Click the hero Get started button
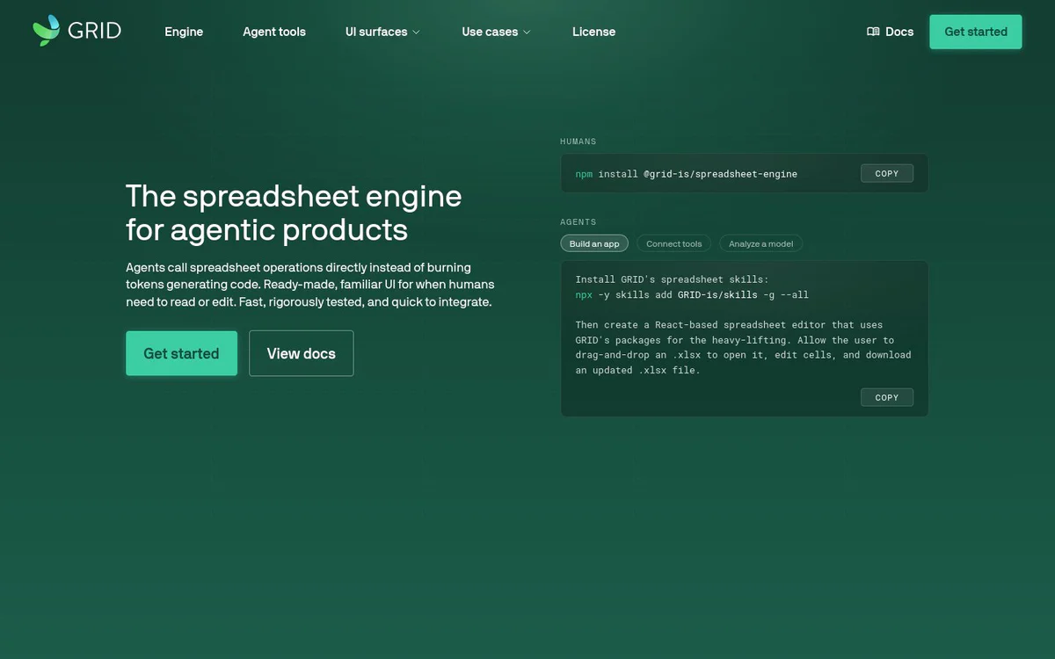 (181, 353)
